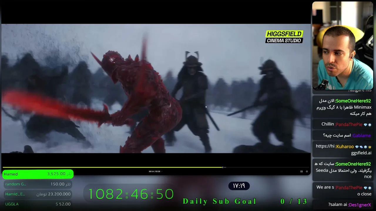This screenshot has height=211, width=376.
Task: Click the "salam ai?" chat message
Action: coord(338,205)
